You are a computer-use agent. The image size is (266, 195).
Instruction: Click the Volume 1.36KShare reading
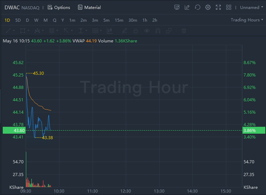click(117, 41)
